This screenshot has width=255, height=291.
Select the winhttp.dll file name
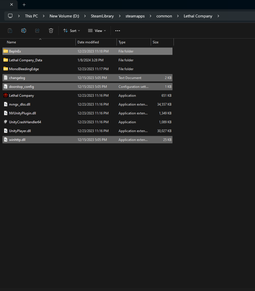pyautogui.click(x=17, y=140)
